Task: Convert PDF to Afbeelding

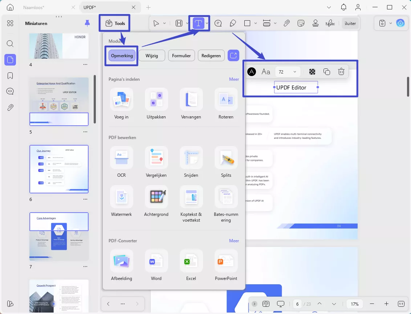Action: click(x=121, y=261)
